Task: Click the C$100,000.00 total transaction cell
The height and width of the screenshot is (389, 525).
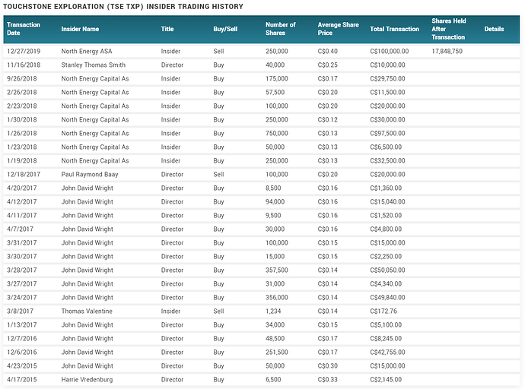Action: coord(390,51)
